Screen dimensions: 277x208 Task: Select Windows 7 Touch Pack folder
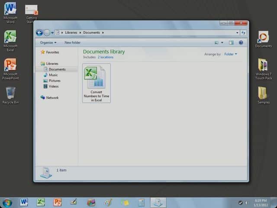(264, 69)
